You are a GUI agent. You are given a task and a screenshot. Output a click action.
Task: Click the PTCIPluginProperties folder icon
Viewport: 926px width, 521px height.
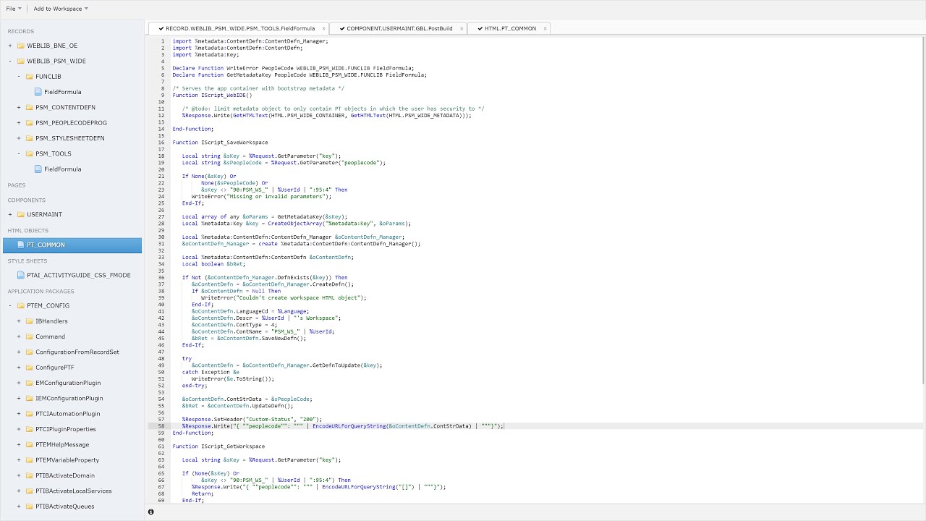29,429
